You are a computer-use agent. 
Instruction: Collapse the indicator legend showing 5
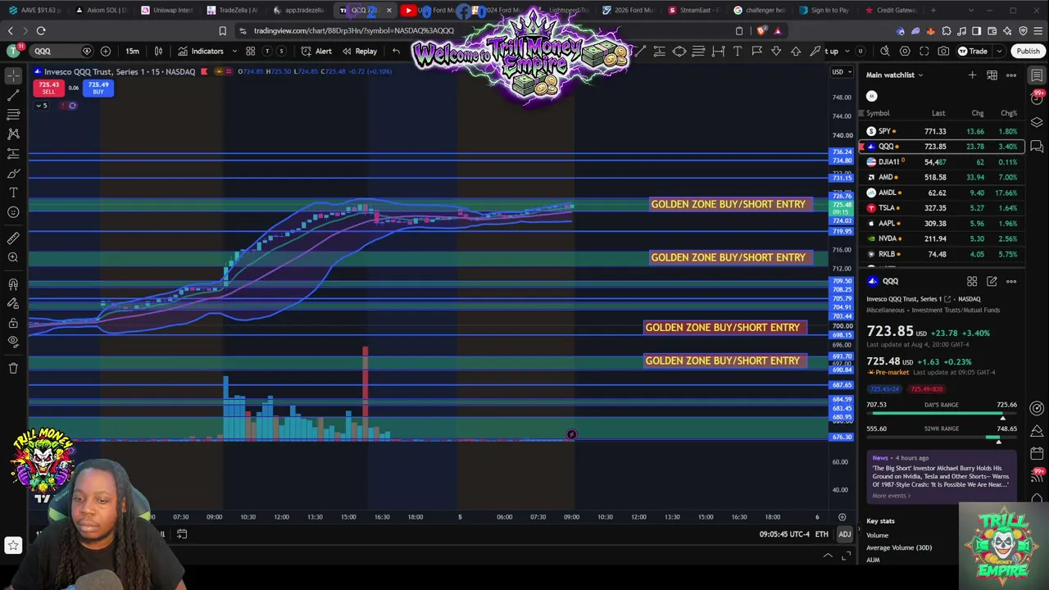(x=42, y=106)
